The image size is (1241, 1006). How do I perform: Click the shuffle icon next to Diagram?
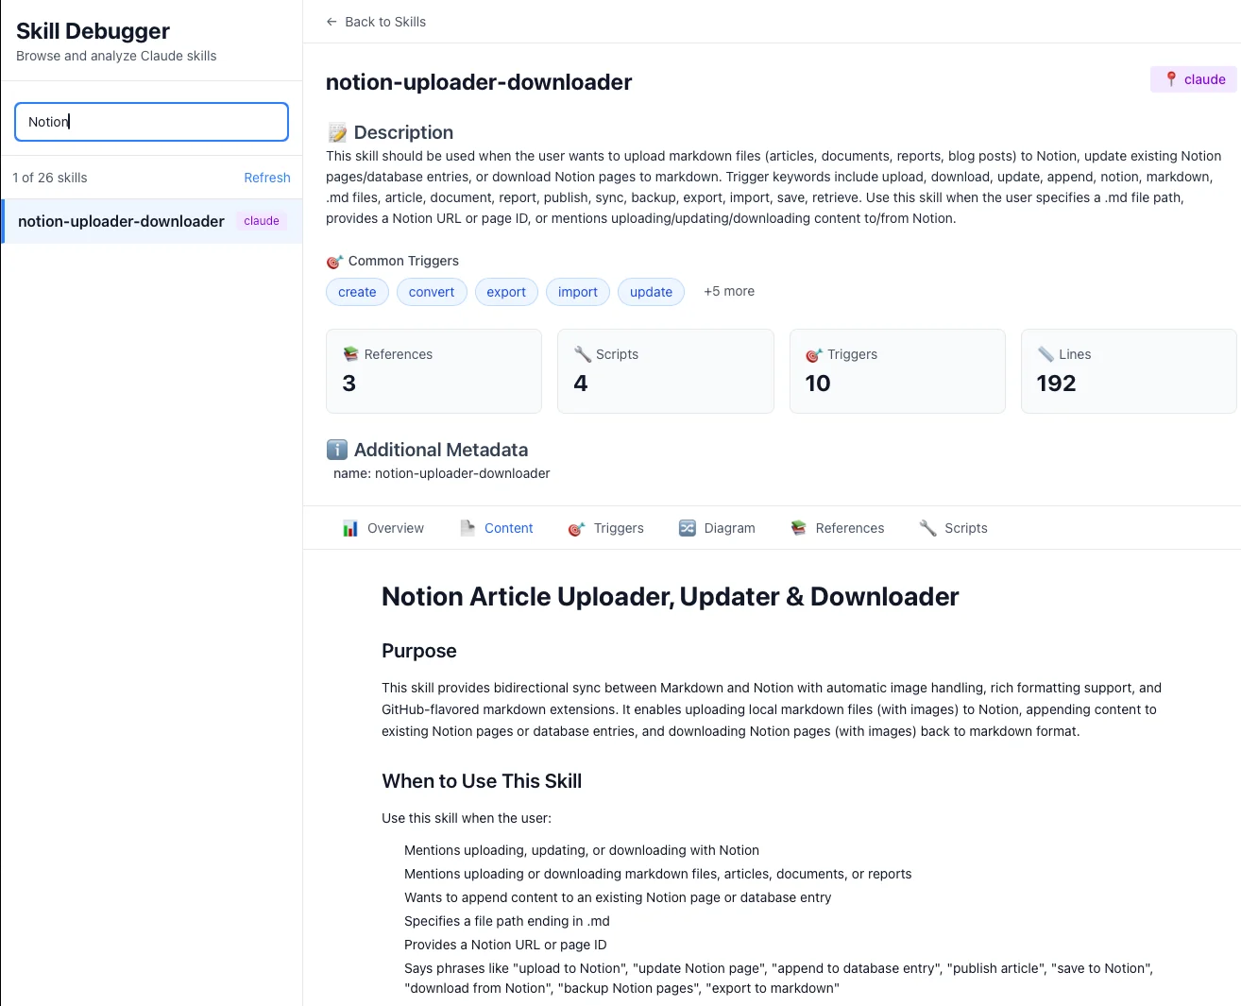point(688,528)
